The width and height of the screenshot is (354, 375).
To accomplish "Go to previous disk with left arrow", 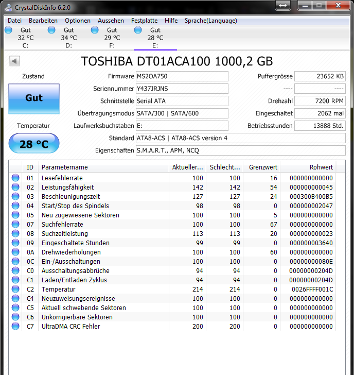I will (14, 61).
